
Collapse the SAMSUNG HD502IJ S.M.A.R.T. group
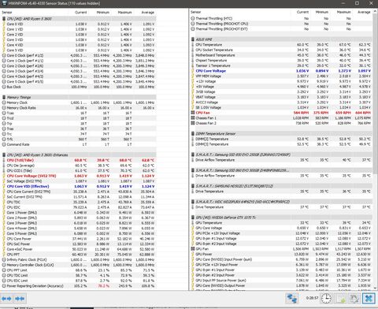coord(281,186)
